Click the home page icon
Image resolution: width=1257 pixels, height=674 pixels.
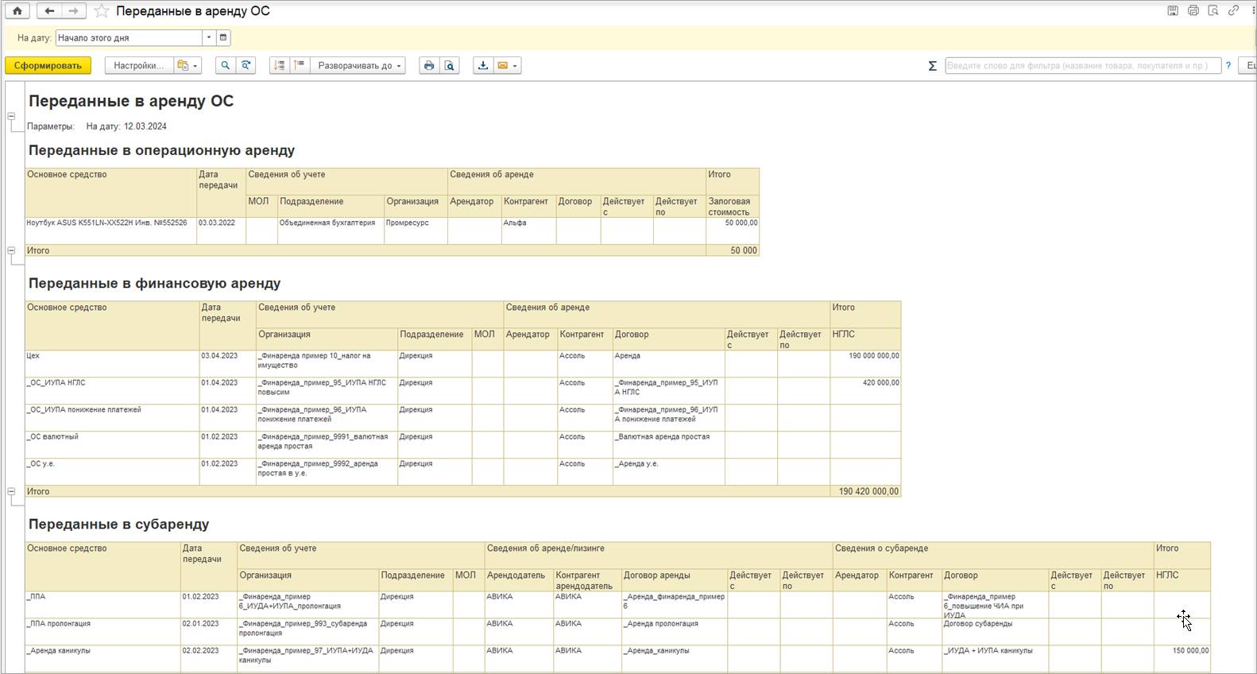17,11
